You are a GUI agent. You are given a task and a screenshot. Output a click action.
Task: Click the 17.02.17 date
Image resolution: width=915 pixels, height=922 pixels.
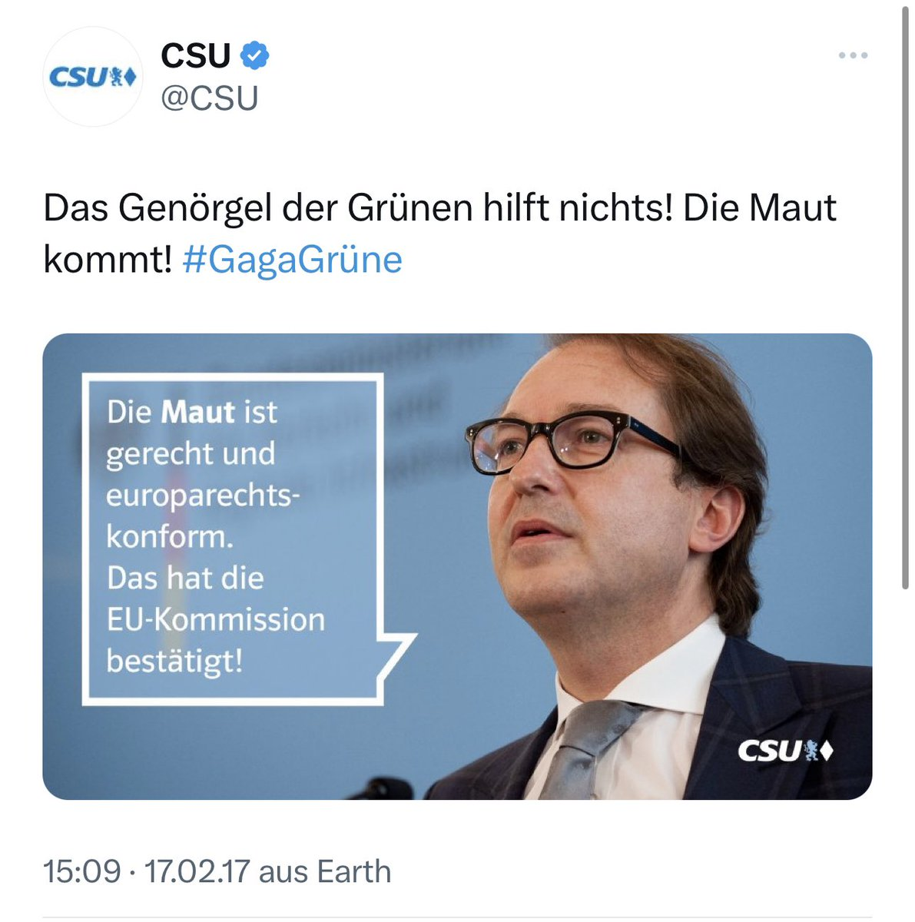tap(197, 872)
